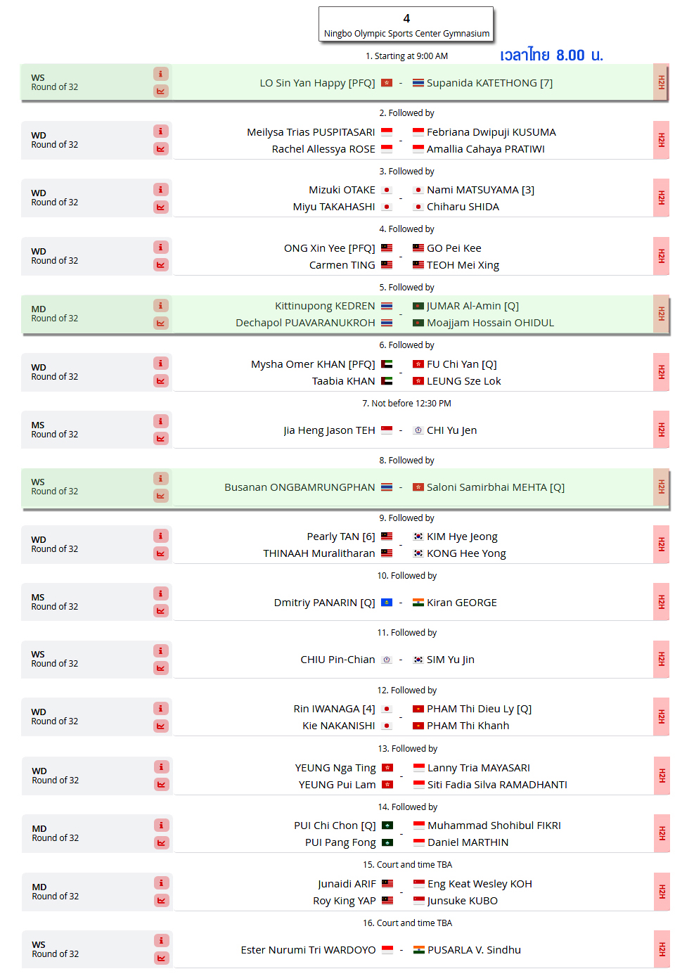
Task: Click info icon for Kittinupong KEDREN match
Action: point(161,305)
